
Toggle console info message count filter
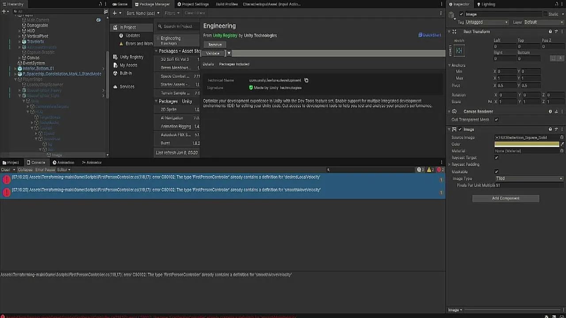tap(421, 170)
